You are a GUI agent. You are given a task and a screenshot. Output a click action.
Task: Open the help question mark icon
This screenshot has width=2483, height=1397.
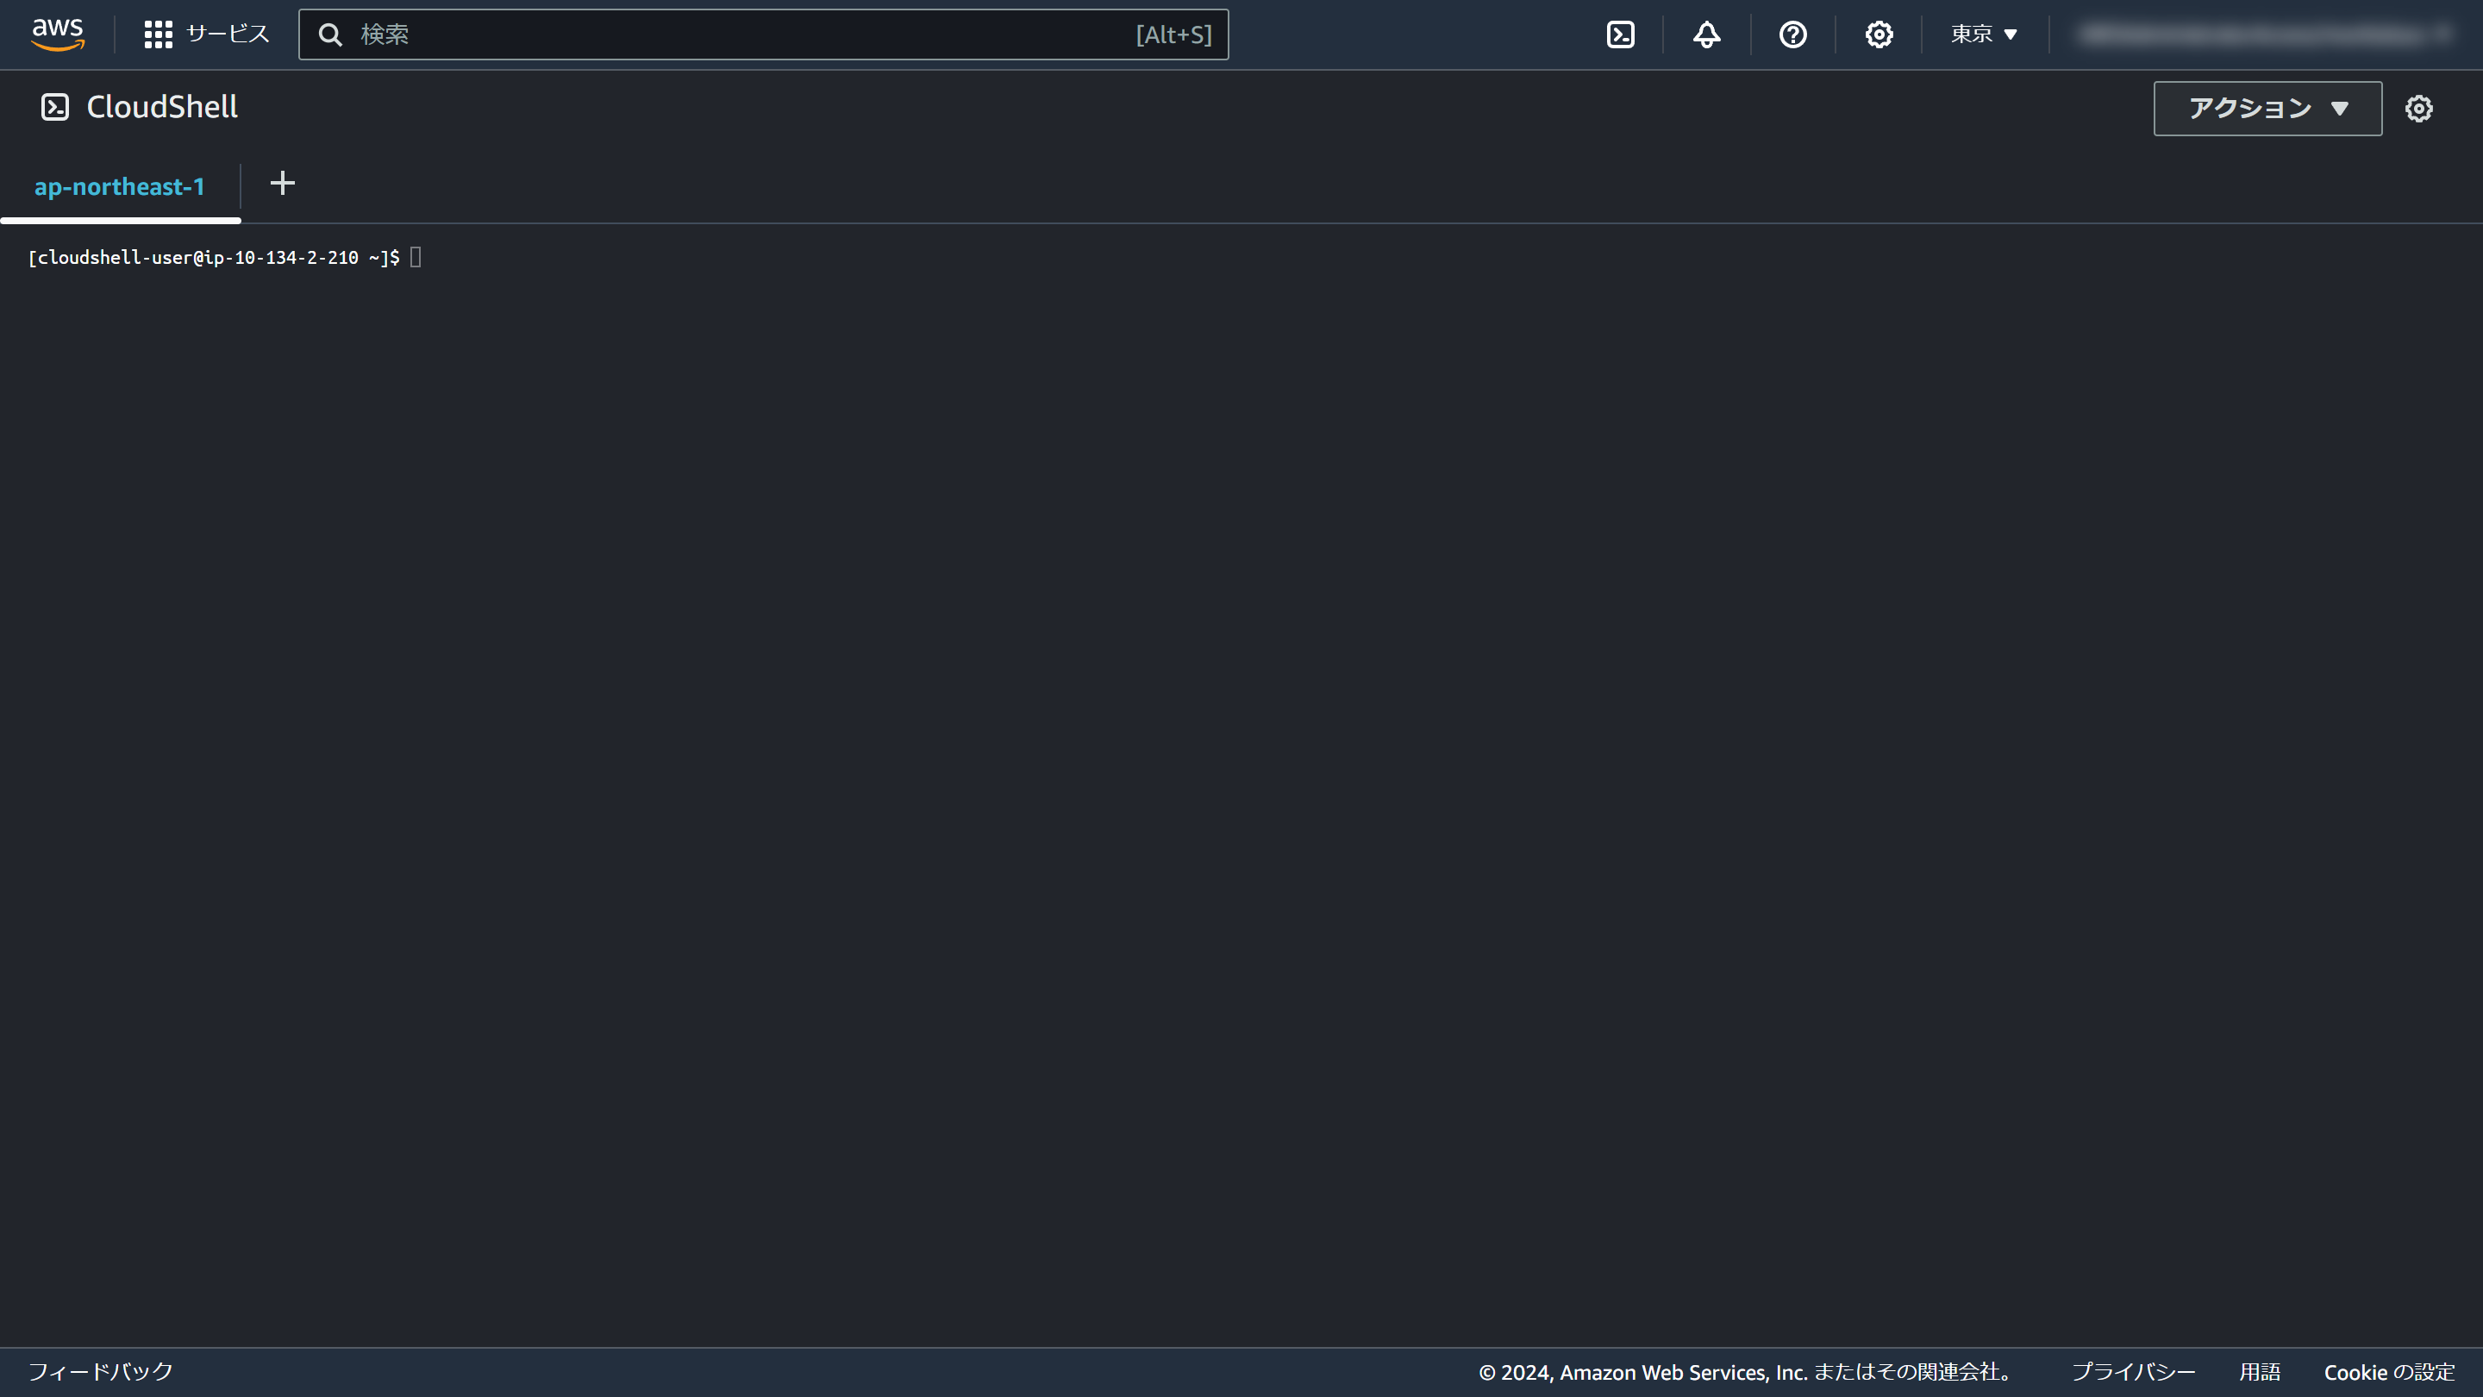pyautogui.click(x=1792, y=34)
